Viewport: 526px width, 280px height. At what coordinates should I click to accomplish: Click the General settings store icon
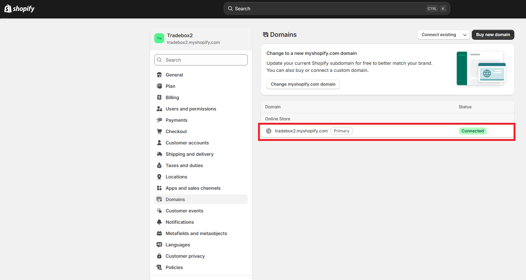click(159, 75)
